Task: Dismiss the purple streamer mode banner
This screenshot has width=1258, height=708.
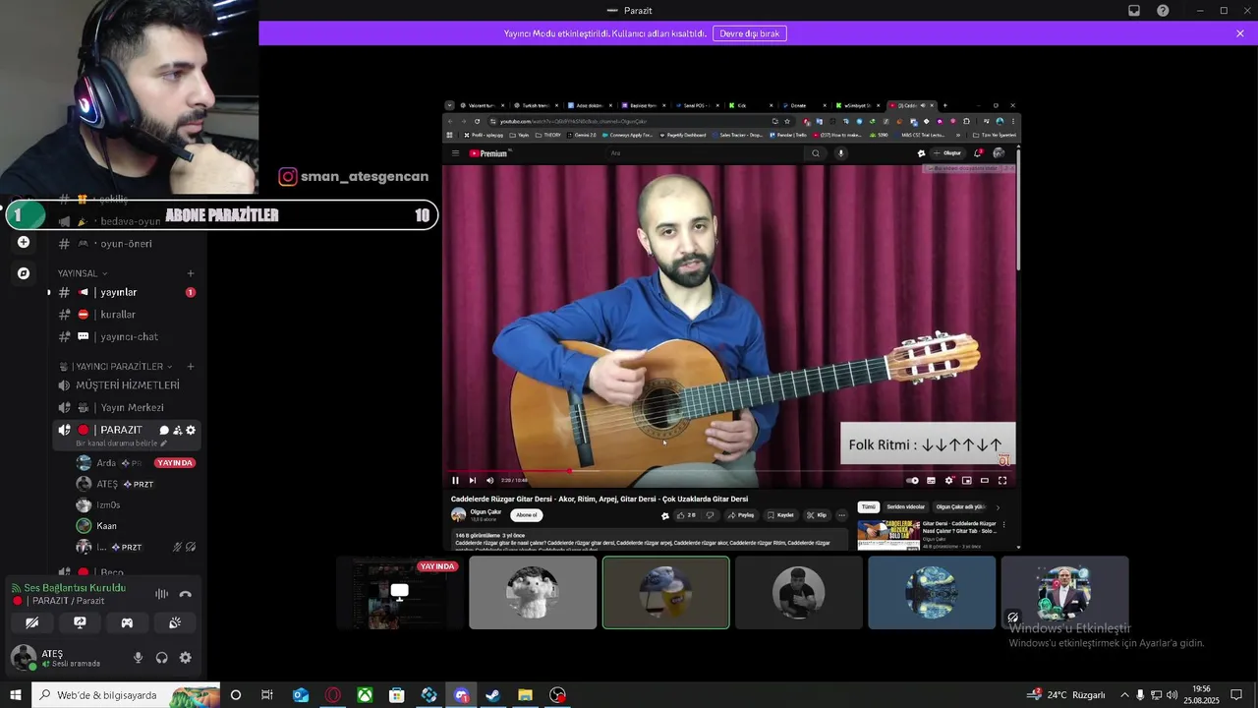Action: (x=1240, y=33)
